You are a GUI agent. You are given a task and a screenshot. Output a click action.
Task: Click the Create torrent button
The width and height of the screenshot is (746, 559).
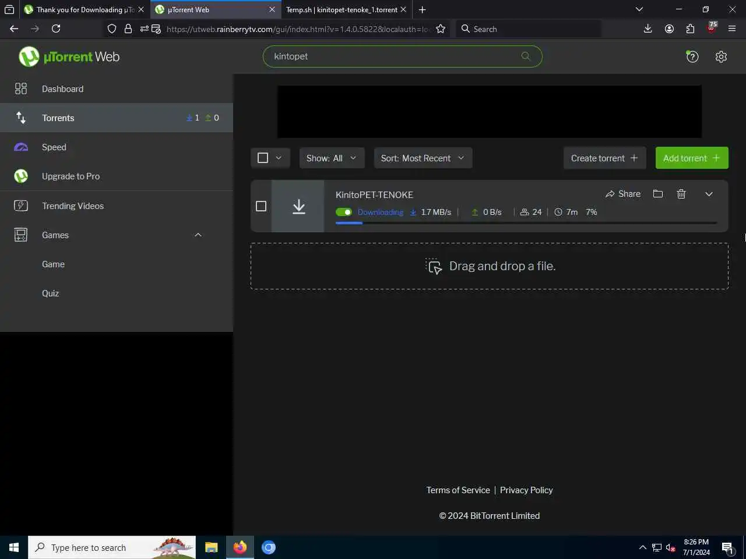pyautogui.click(x=604, y=158)
